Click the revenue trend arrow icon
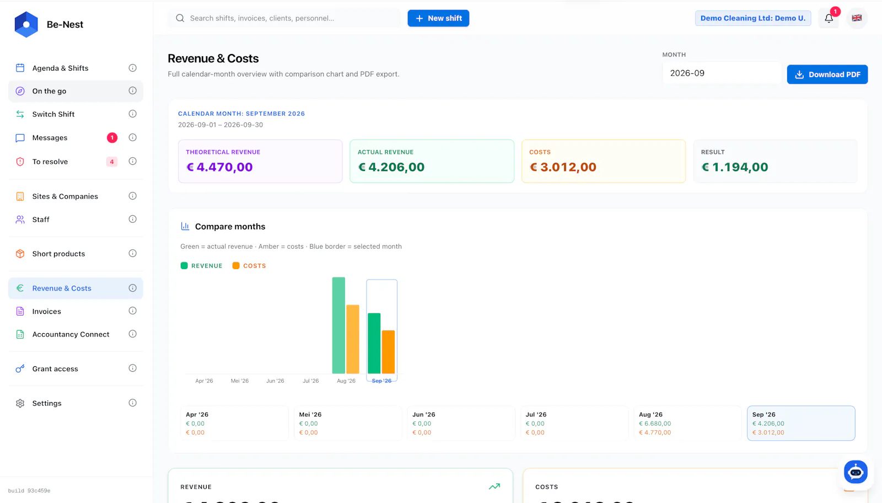 494,486
